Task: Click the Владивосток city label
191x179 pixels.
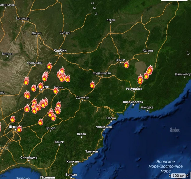Action: 133,102
